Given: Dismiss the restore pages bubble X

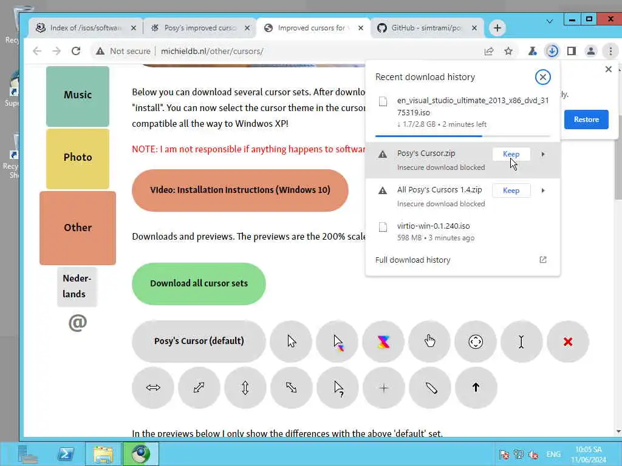Looking at the screenshot, I should point(609,69).
